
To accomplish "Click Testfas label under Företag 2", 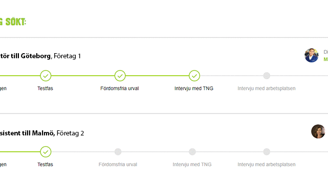I will [x=45, y=165].
